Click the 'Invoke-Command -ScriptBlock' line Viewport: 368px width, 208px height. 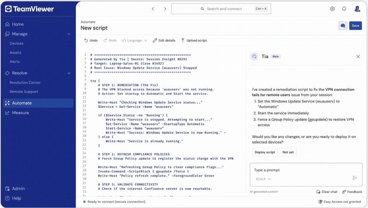point(143,172)
